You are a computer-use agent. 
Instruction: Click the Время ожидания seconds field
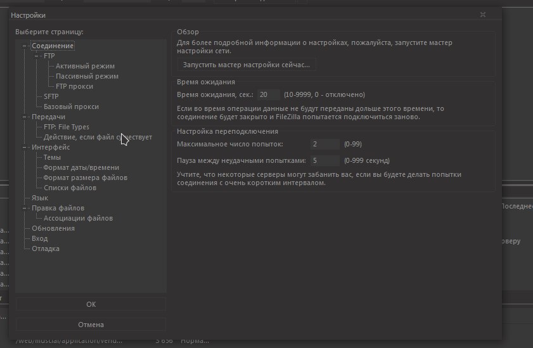click(x=268, y=94)
